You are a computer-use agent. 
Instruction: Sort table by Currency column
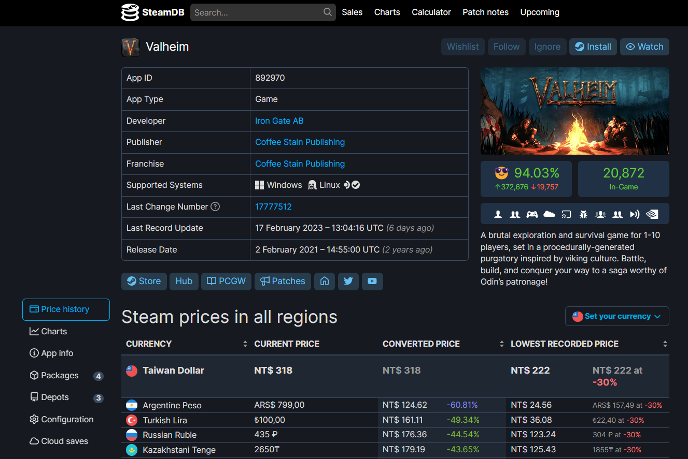point(187,344)
